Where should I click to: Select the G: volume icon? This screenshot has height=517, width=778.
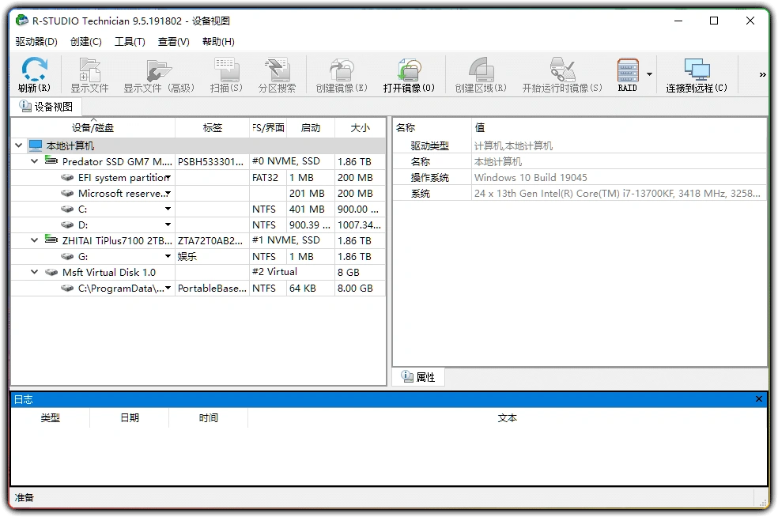67,256
